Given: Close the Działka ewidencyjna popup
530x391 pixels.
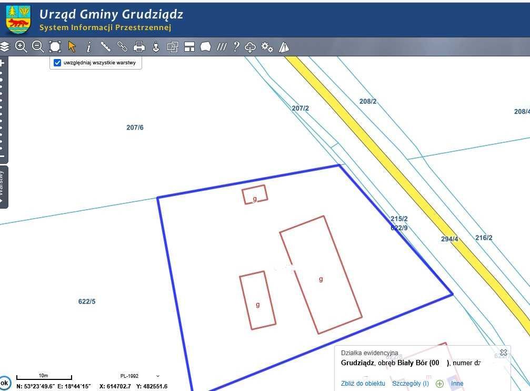Looking at the screenshot, I should [x=503, y=353].
